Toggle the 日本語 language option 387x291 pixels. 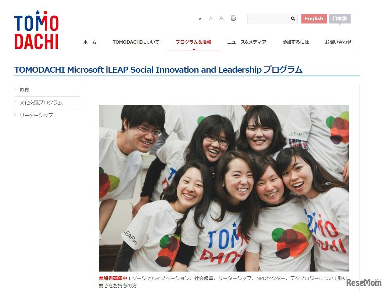tap(340, 18)
